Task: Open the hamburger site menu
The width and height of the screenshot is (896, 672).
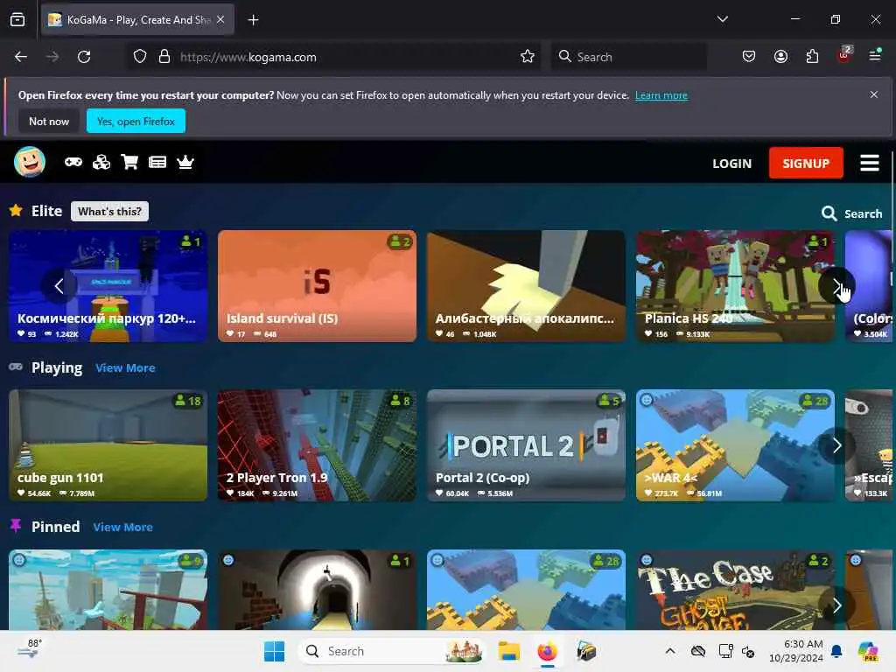Action: click(869, 163)
